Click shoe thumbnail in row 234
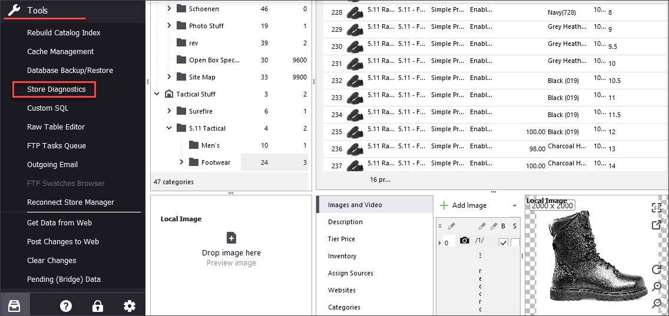Image resolution: width=669 pixels, height=316 pixels. [355, 115]
